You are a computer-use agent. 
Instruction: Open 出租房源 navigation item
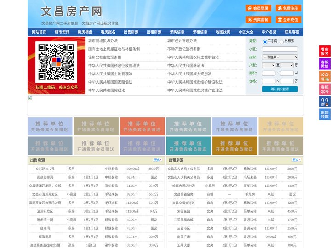[154, 32]
